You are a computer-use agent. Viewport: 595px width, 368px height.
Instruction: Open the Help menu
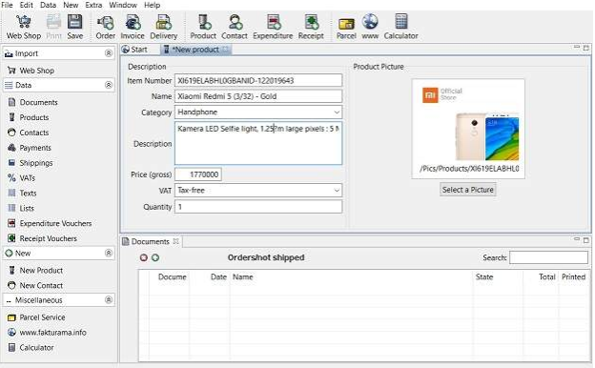pos(153,5)
